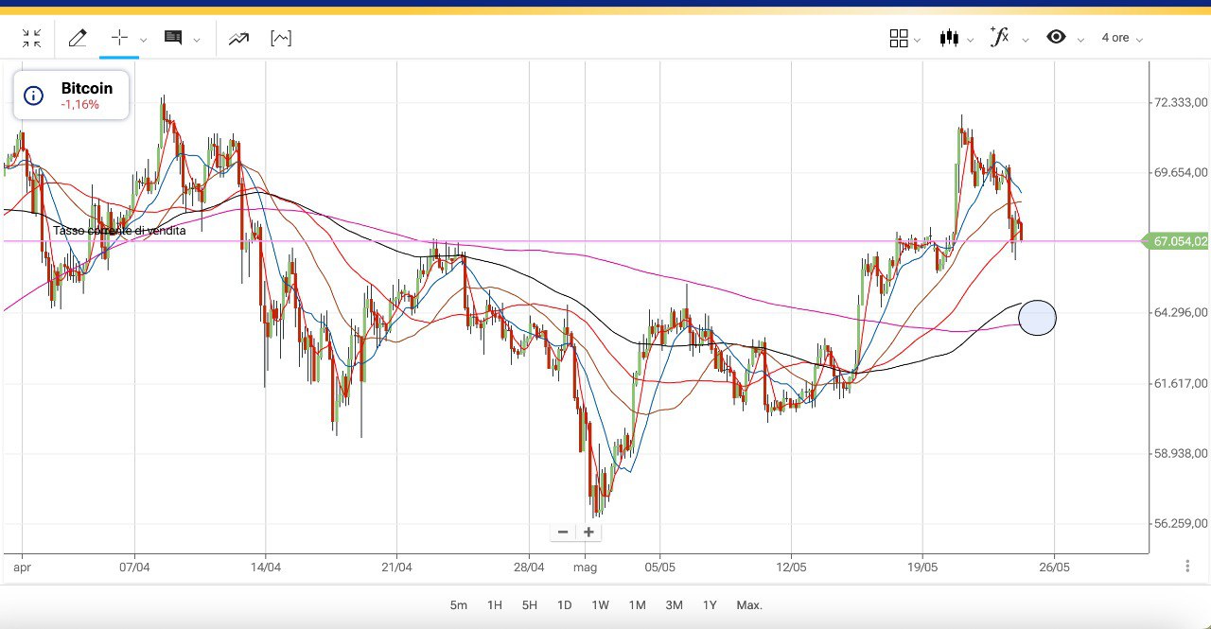Select the pencil drawing tool
This screenshot has width=1211, height=629.
pyautogui.click(x=78, y=39)
